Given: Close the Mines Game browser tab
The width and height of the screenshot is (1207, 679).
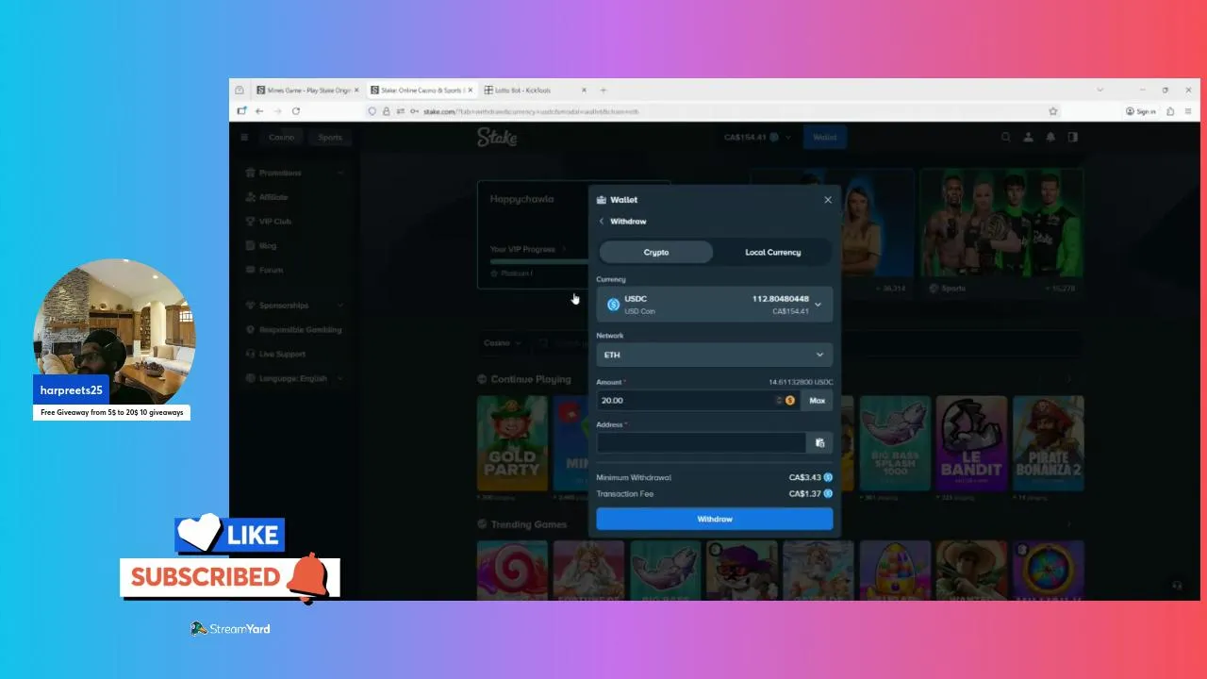Looking at the screenshot, I should (355, 91).
